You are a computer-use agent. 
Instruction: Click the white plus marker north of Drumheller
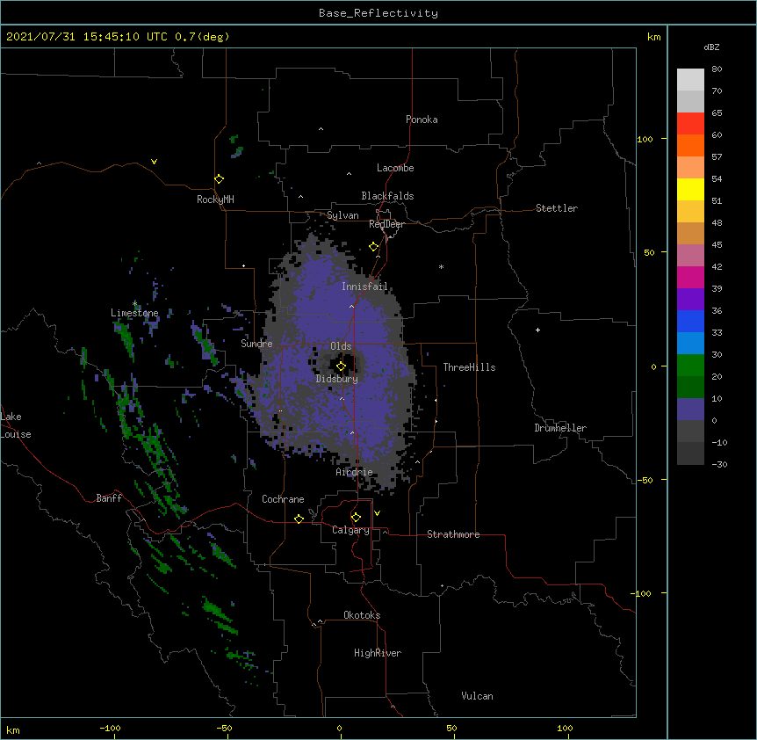pos(537,330)
